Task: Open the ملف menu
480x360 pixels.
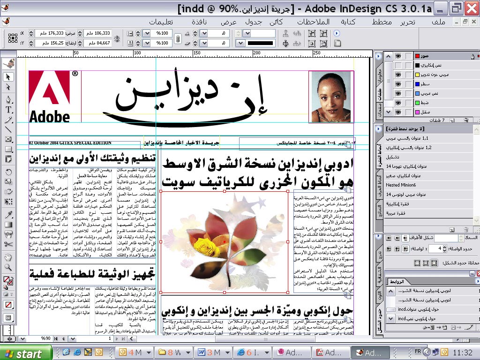Action: (438, 22)
